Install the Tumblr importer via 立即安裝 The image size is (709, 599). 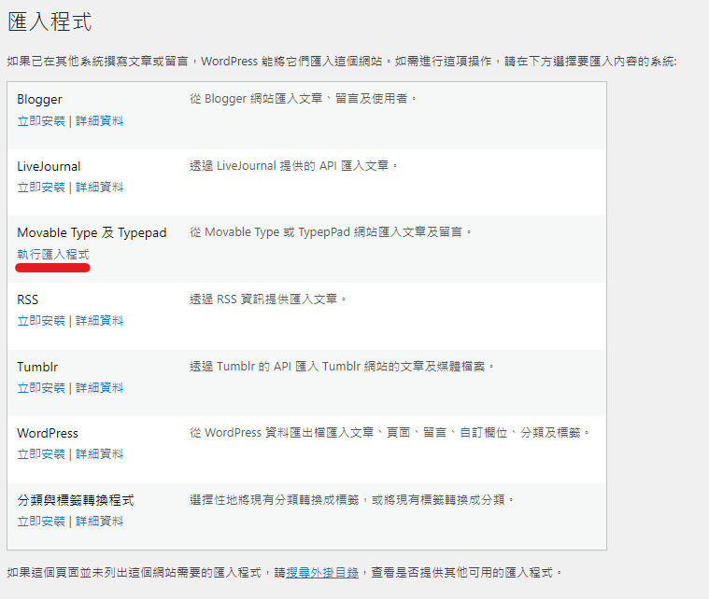(x=41, y=388)
